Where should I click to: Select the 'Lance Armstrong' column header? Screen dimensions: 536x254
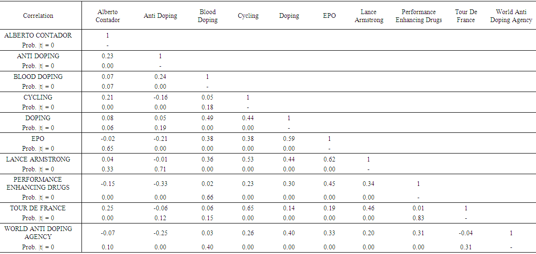click(x=368, y=16)
